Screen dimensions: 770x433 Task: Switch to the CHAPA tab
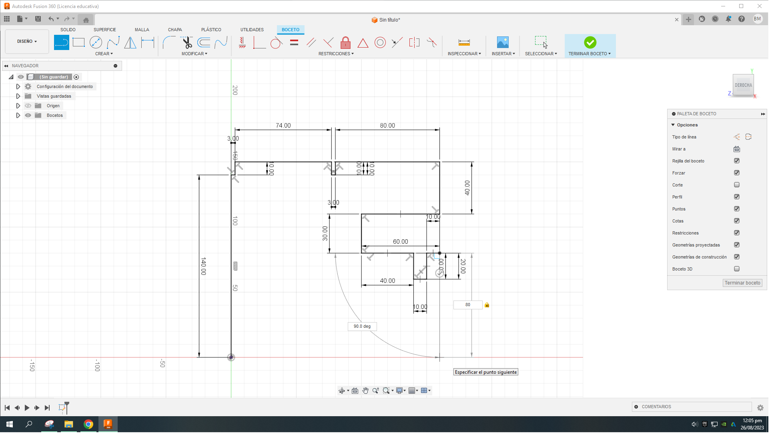click(175, 30)
